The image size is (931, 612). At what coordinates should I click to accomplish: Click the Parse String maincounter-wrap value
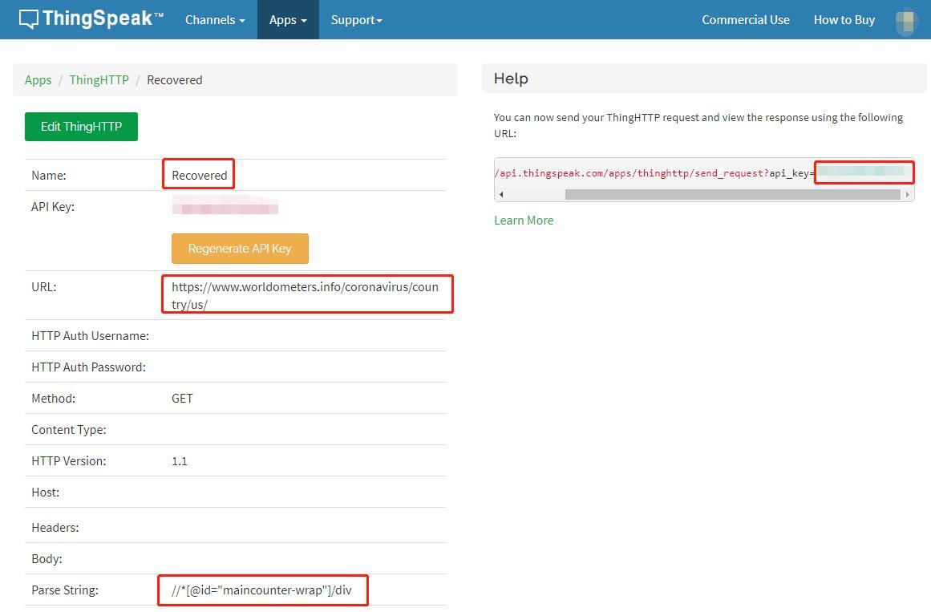pos(262,590)
